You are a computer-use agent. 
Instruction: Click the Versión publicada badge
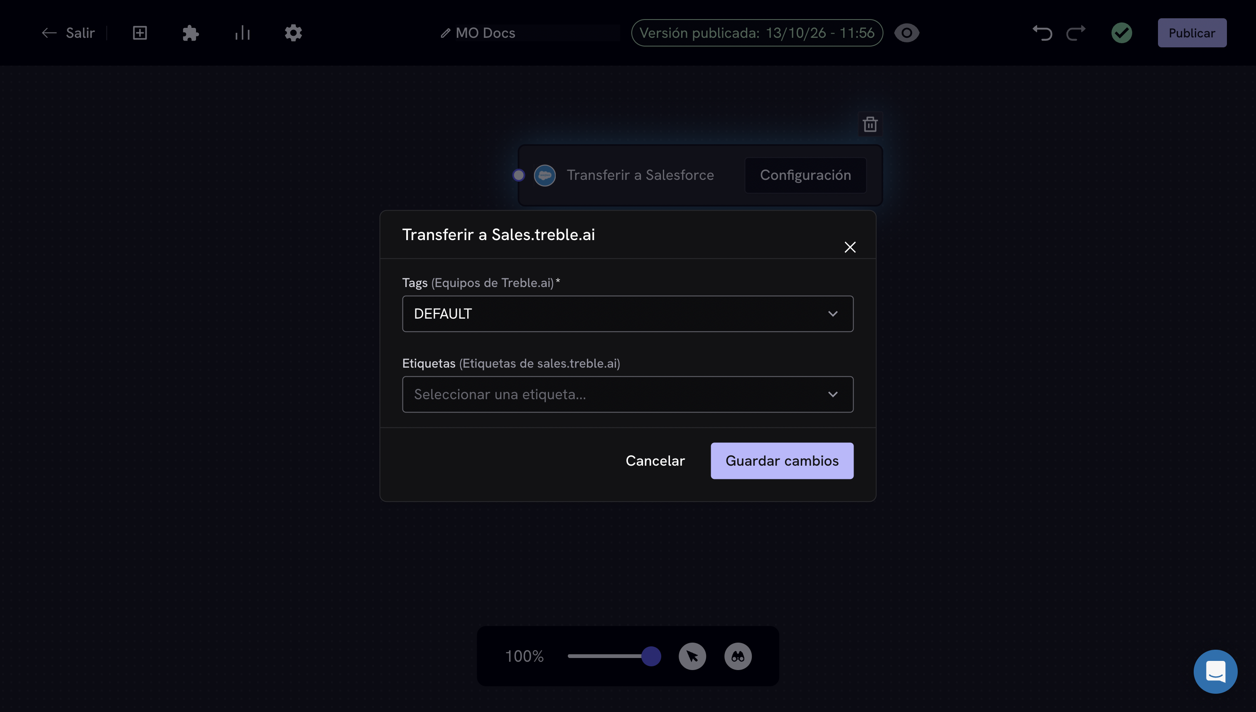coord(756,33)
